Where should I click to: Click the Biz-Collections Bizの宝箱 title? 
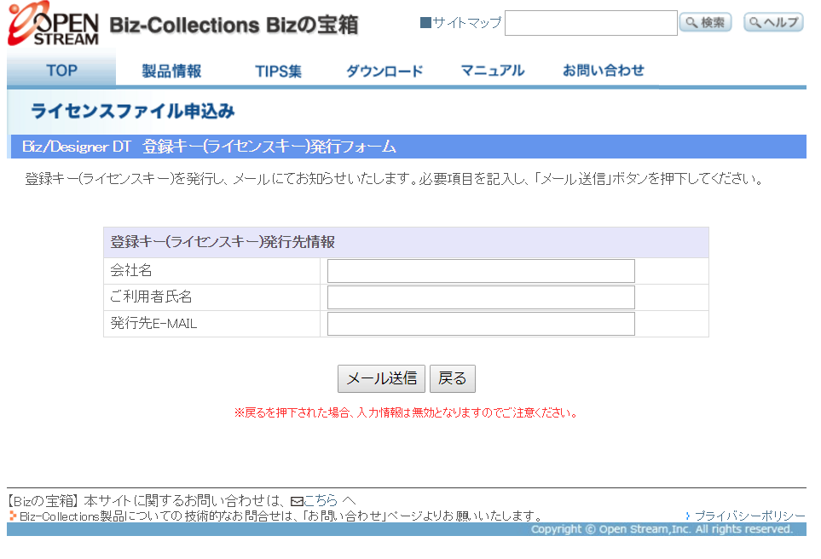click(x=234, y=25)
